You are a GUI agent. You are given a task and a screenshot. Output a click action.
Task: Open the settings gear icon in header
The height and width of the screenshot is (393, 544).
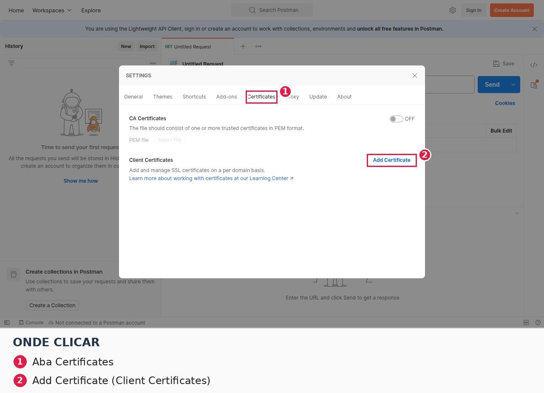pos(453,10)
